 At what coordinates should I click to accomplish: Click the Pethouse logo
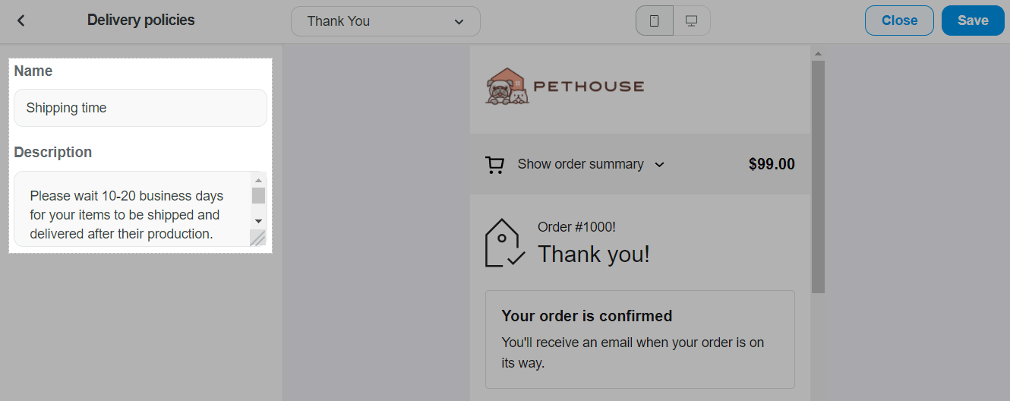point(565,87)
